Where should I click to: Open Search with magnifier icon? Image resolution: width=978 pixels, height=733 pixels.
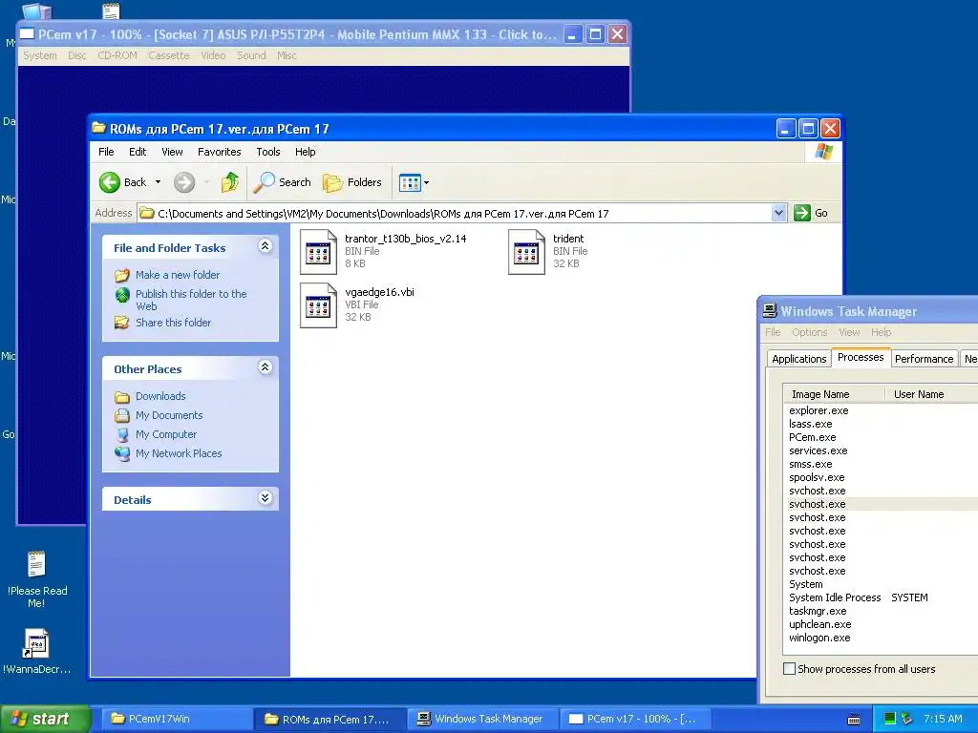[x=264, y=182]
